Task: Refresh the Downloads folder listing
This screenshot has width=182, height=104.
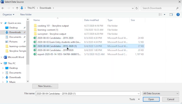Action: point(136,8)
